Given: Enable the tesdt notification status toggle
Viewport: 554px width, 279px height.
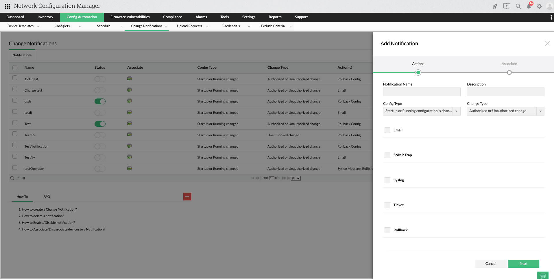Looking at the screenshot, I should [100, 112].
